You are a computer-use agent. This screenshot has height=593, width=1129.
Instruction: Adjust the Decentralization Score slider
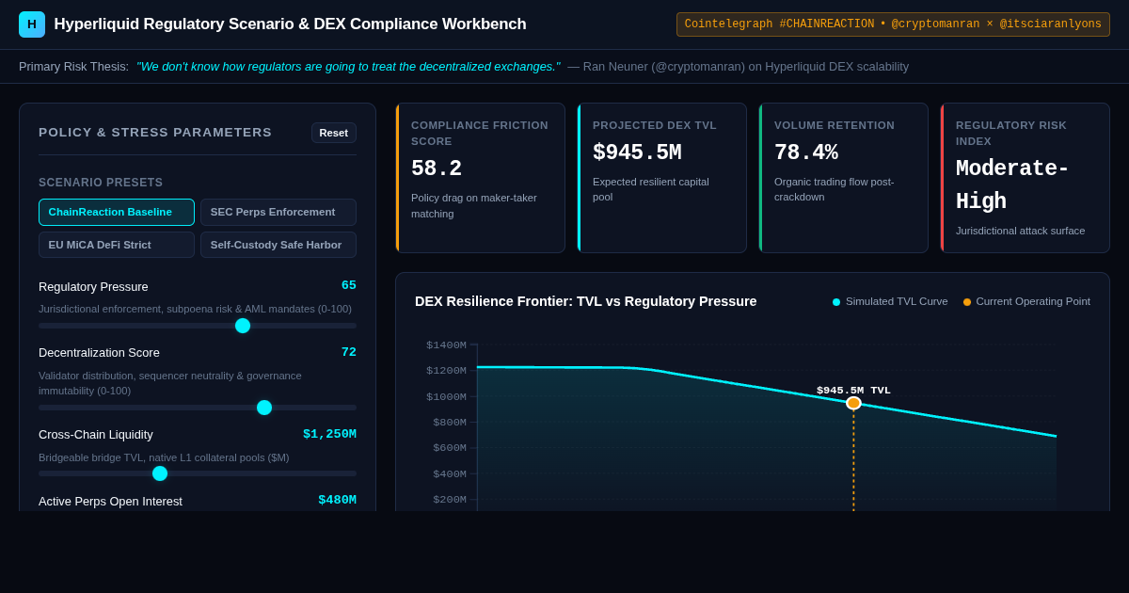(x=198, y=408)
